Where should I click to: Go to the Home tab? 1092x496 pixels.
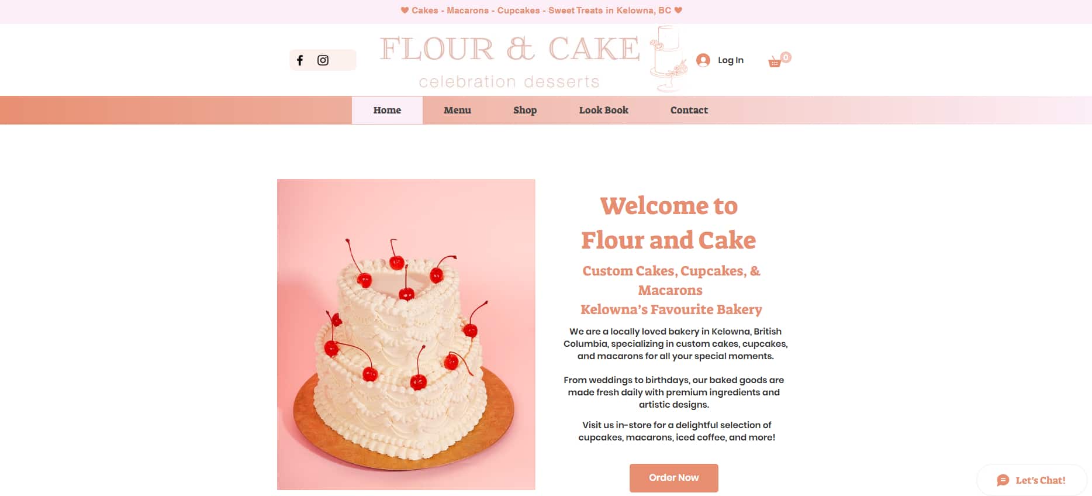click(x=387, y=110)
